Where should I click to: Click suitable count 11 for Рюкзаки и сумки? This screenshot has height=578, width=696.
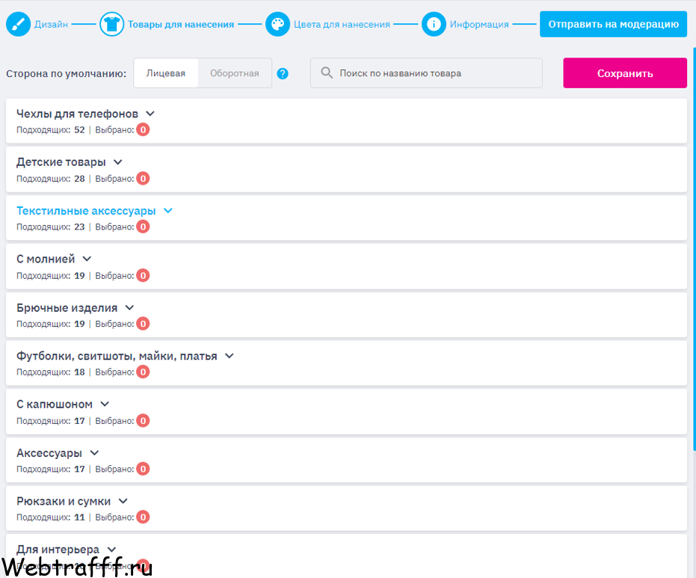click(x=79, y=517)
